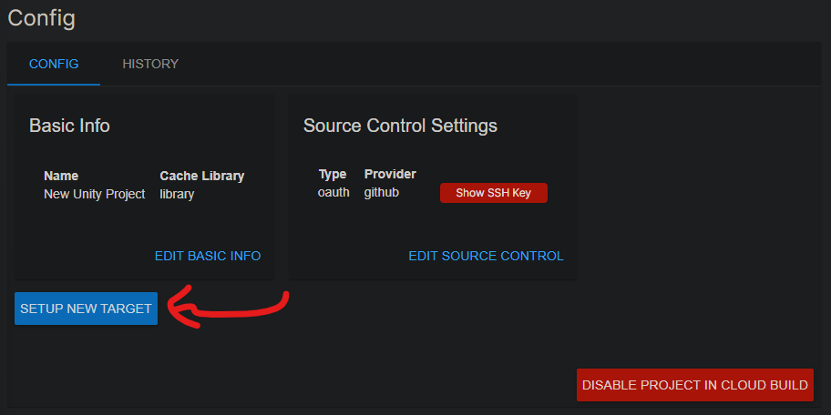This screenshot has height=415, width=831.
Task: Open the EDIT BASIC INFO link
Action: click(x=208, y=256)
